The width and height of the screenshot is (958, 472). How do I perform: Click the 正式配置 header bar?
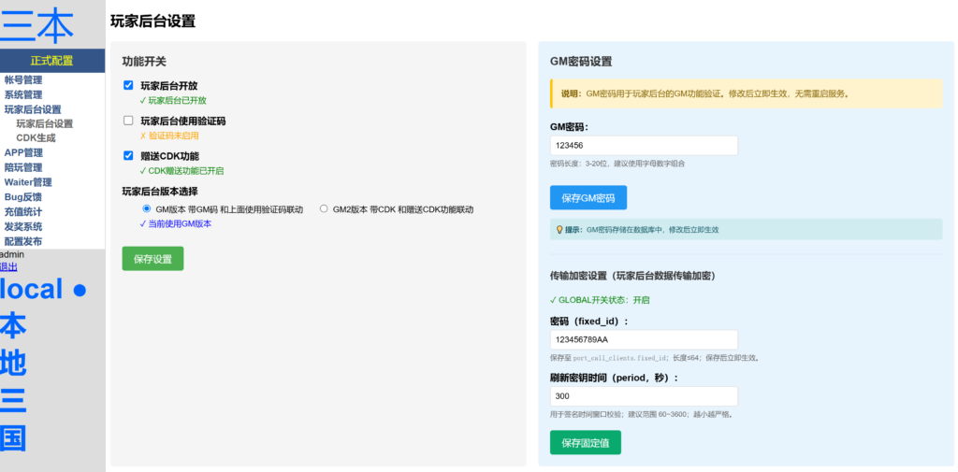[52, 61]
